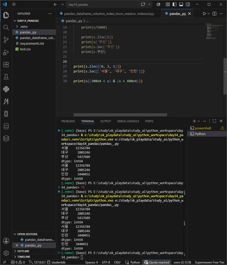Open the database cylinder icon in activity bar

[6, 126]
